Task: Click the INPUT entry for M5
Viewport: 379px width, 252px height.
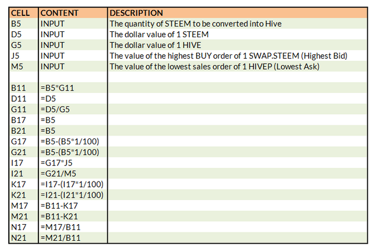Action: coord(53,66)
